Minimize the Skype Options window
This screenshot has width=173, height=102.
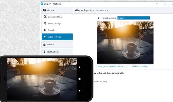[157, 4]
